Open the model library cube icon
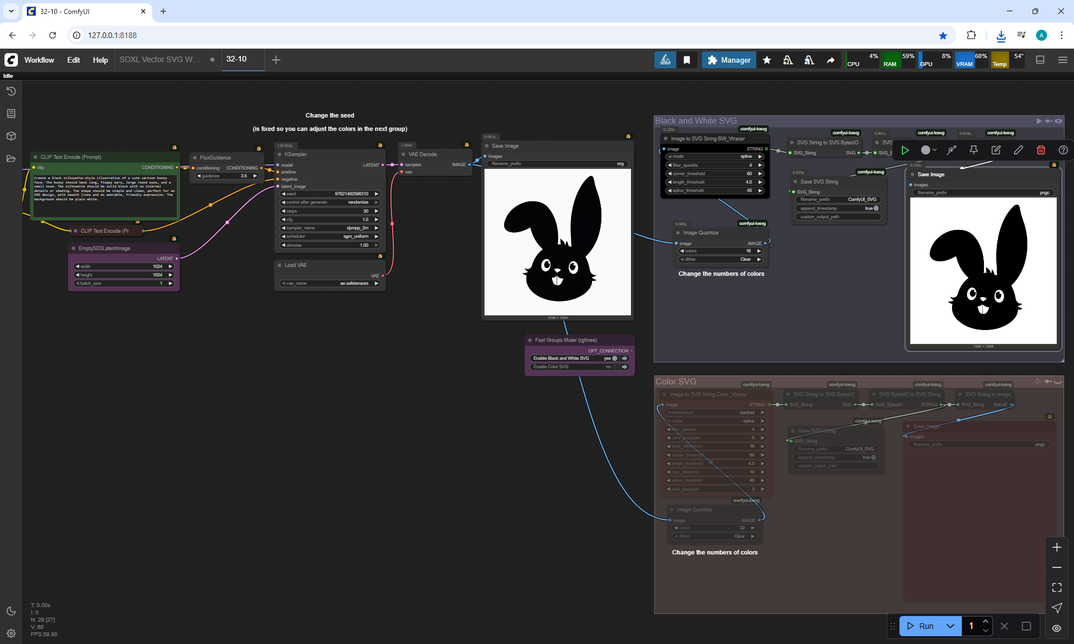 [x=11, y=136]
